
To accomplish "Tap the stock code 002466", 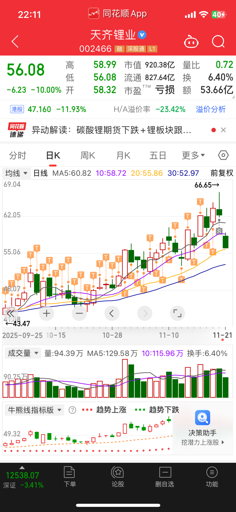I will coord(95,49).
